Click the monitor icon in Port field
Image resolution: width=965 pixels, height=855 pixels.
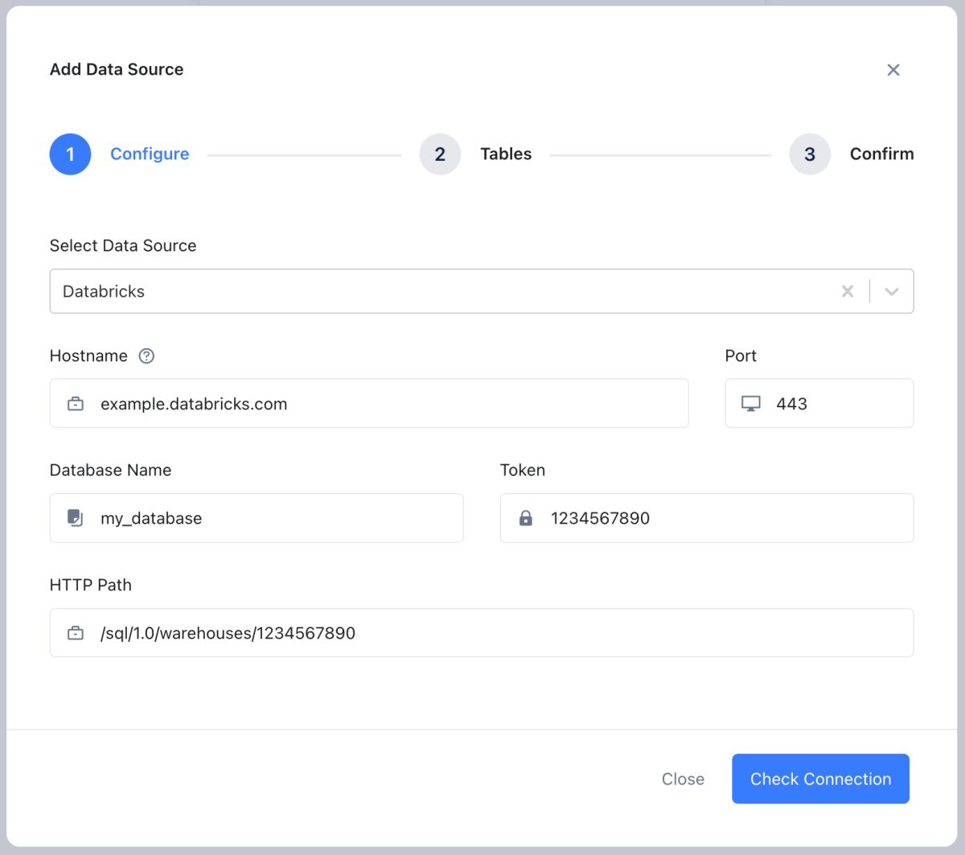(750, 404)
